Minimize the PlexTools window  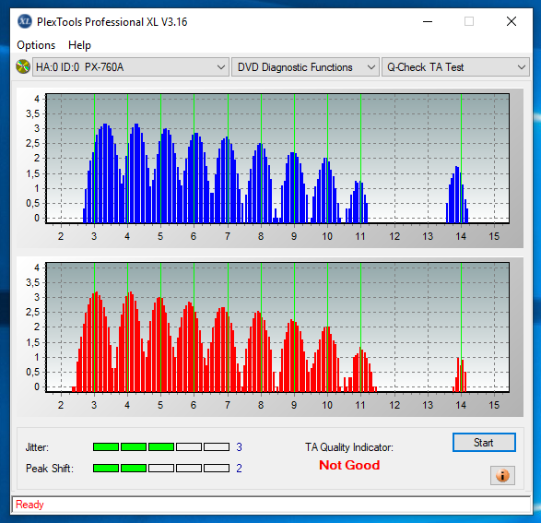coord(428,22)
